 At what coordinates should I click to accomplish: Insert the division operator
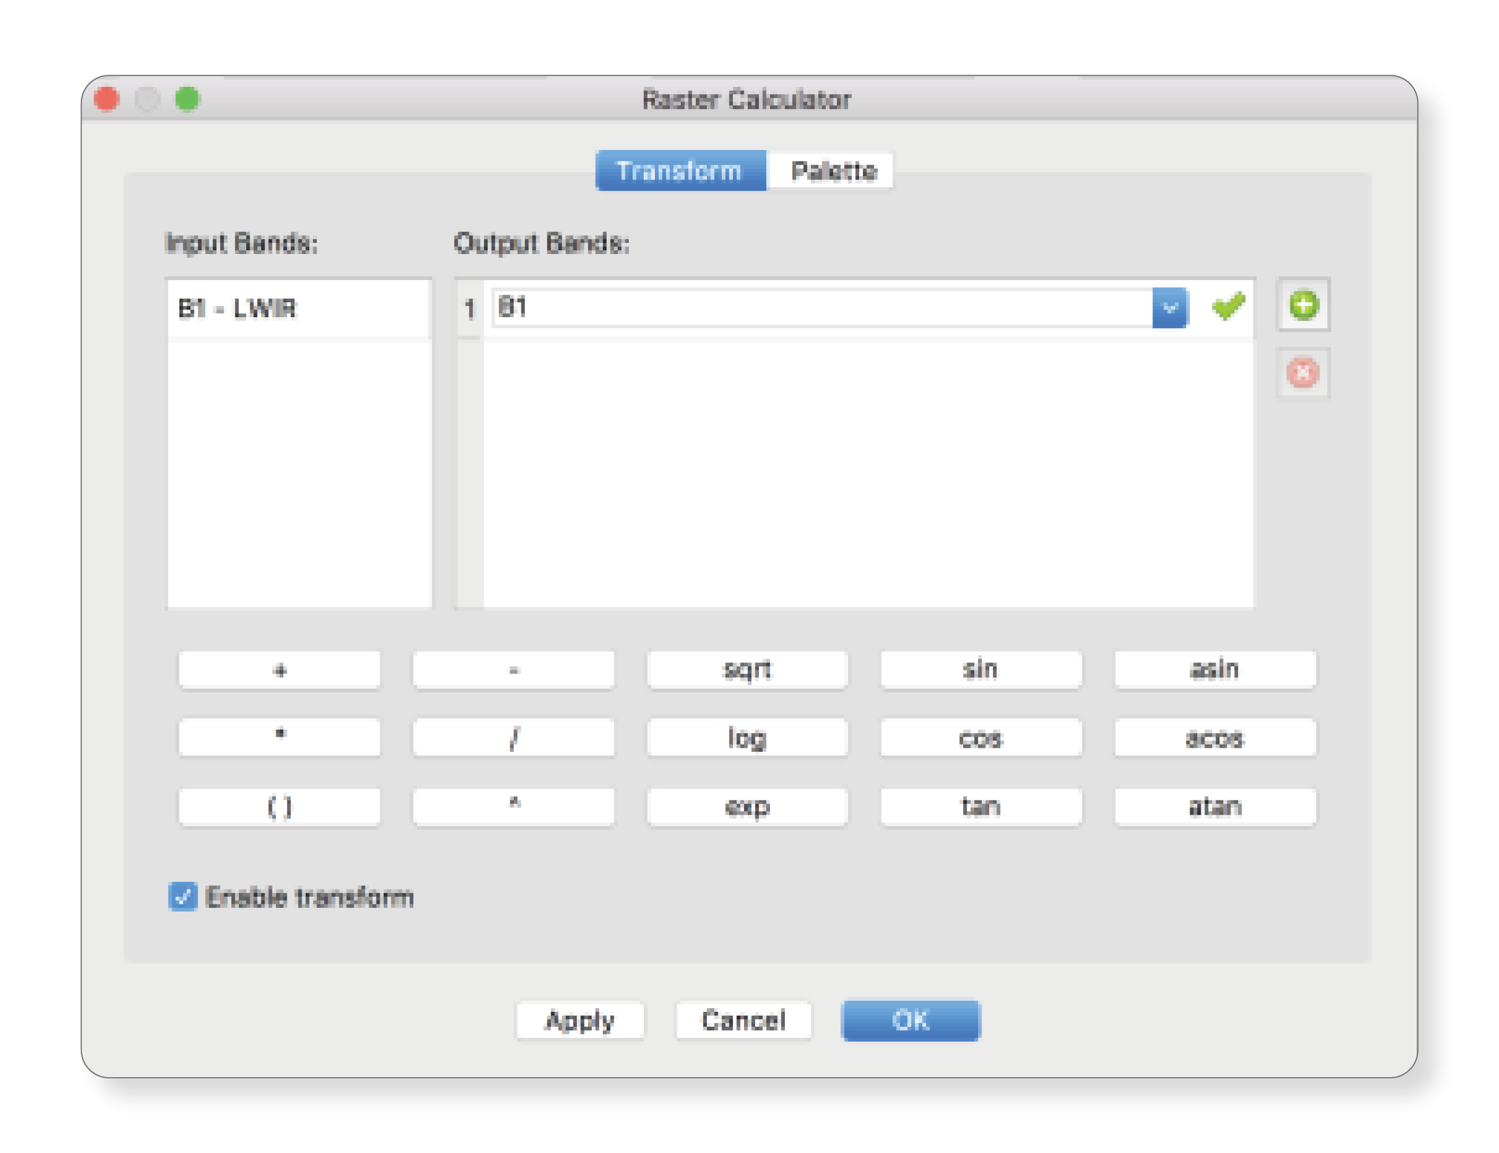coord(513,738)
